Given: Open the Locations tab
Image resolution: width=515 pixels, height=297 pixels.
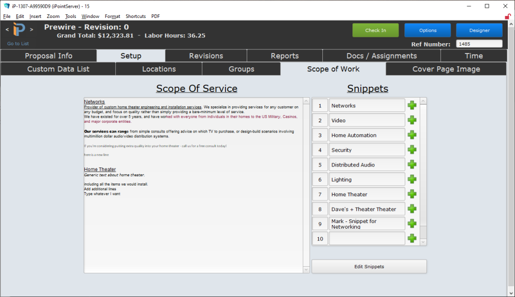Looking at the screenshot, I should click(158, 68).
